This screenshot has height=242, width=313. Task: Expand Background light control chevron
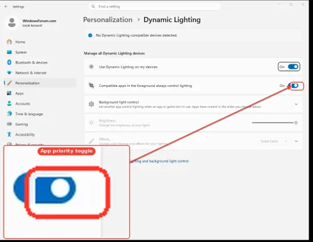(x=296, y=104)
